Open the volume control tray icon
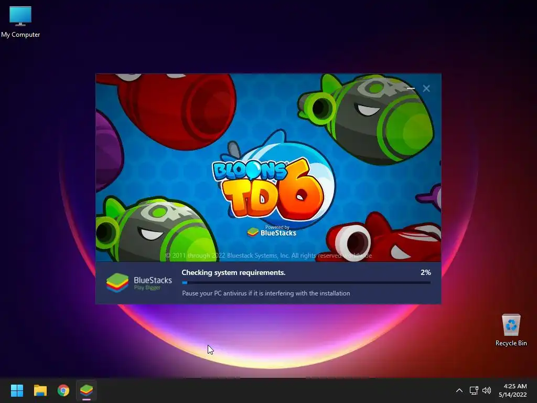The height and width of the screenshot is (403, 537). [486, 390]
